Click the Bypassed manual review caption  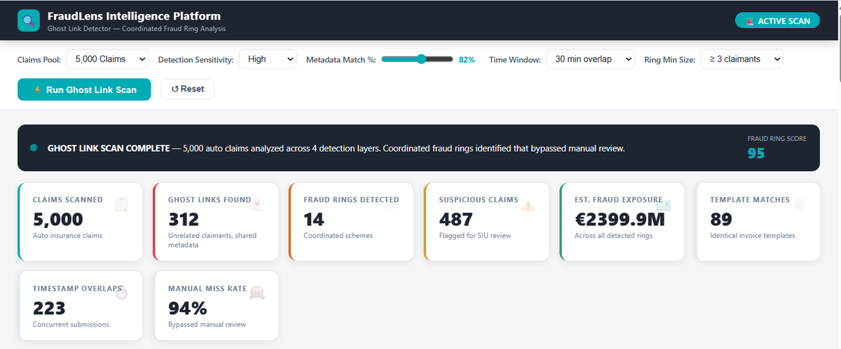tap(207, 325)
